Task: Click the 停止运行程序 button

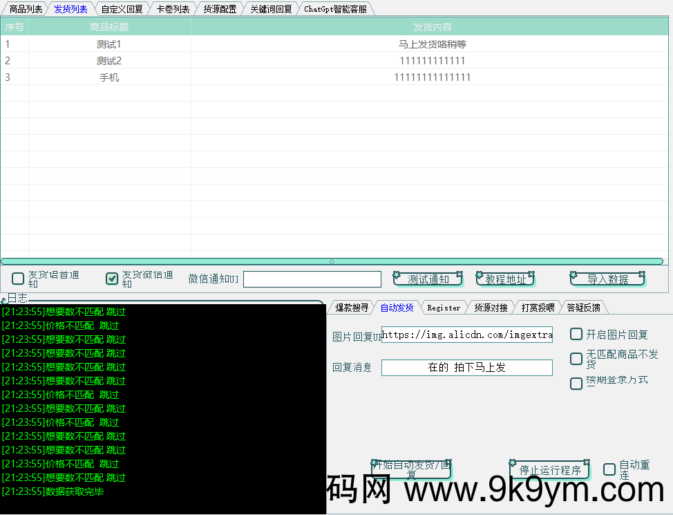Action: click(x=549, y=469)
